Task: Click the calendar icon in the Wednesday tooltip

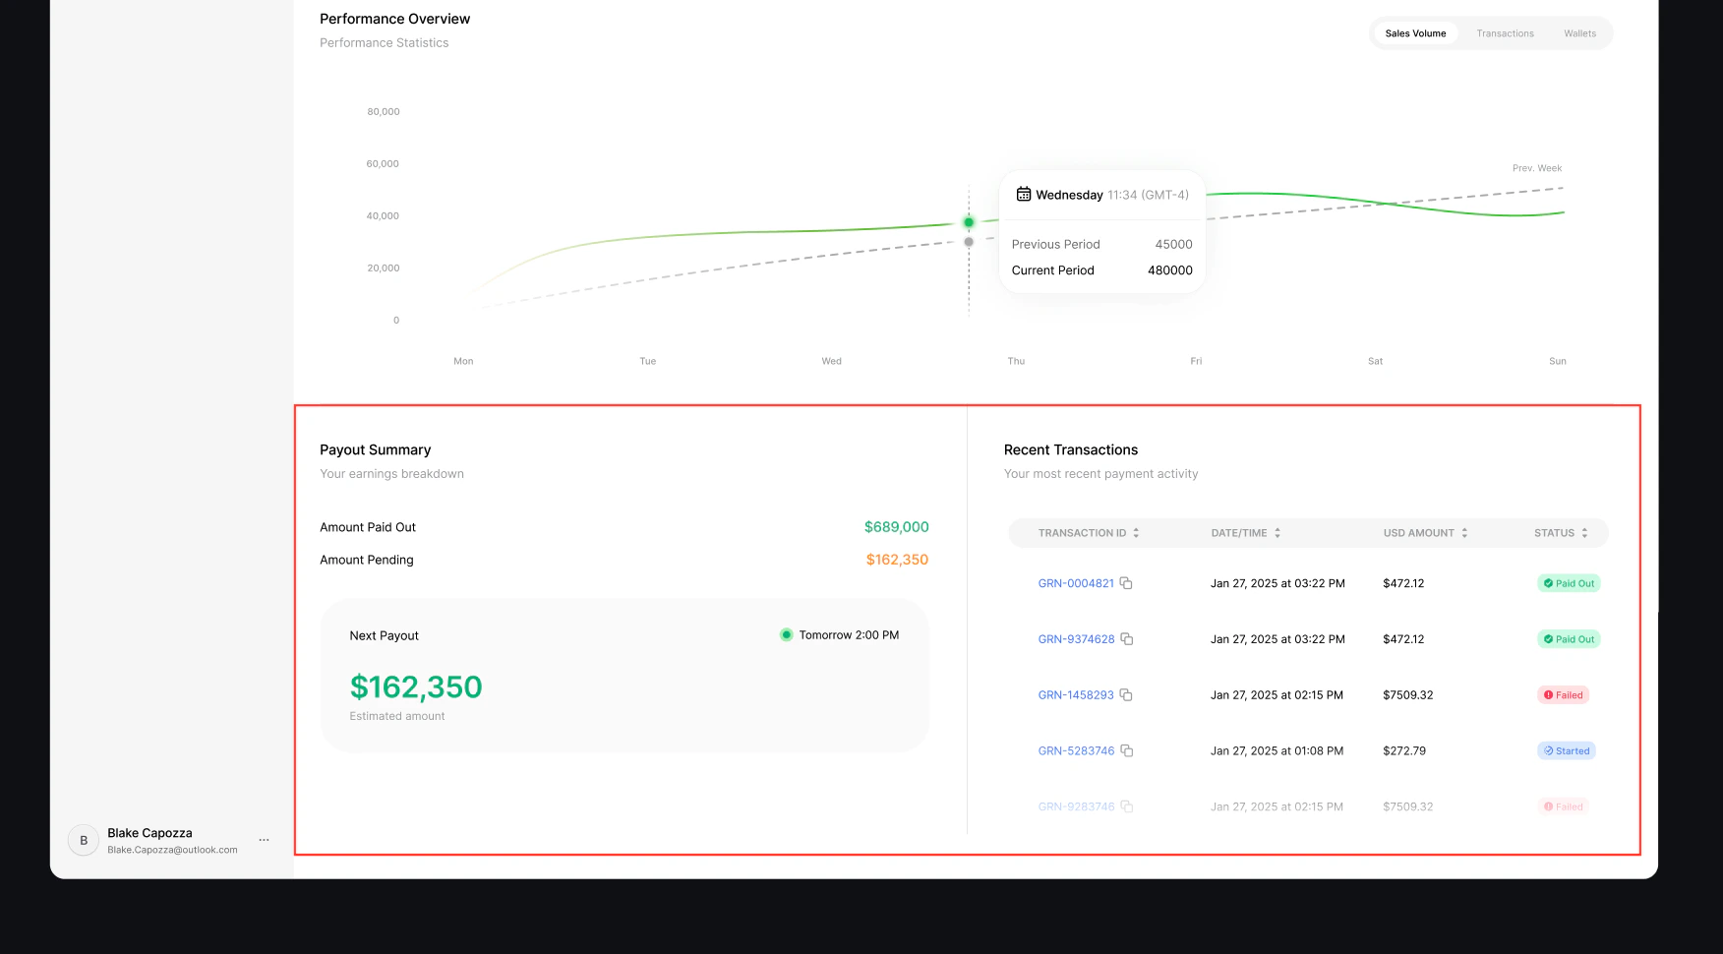Action: (x=1024, y=194)
